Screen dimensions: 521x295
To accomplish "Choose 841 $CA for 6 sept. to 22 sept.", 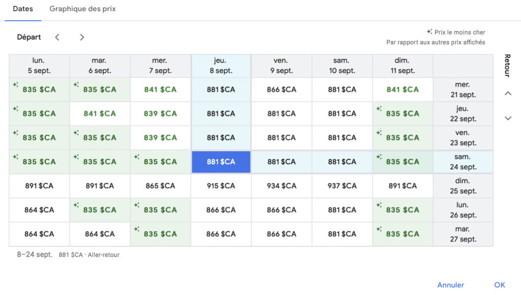I will pyautogui.click(x=100, y=113).
